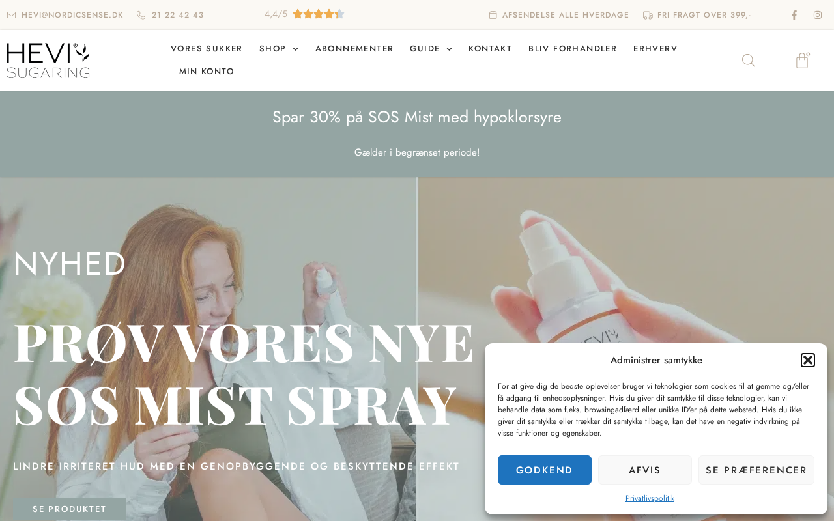Visit the Facebook page icon
The width and height of the screenshot is (834, 521).
coord(794,15)
